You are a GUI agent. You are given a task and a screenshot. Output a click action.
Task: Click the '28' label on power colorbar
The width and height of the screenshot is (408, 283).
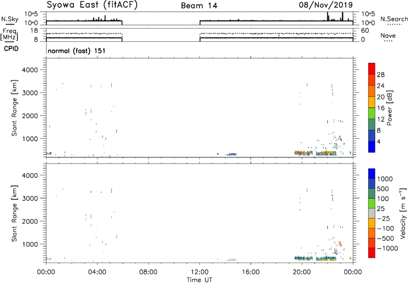380,75
